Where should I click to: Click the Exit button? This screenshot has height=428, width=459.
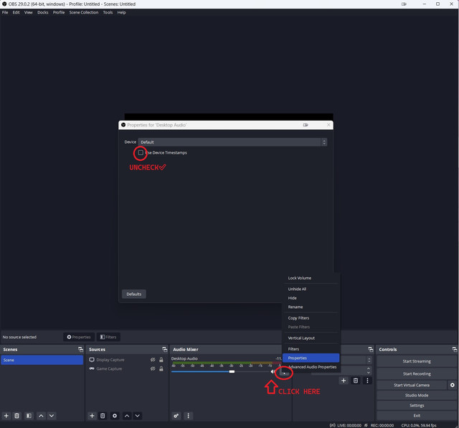coord(416,415)
